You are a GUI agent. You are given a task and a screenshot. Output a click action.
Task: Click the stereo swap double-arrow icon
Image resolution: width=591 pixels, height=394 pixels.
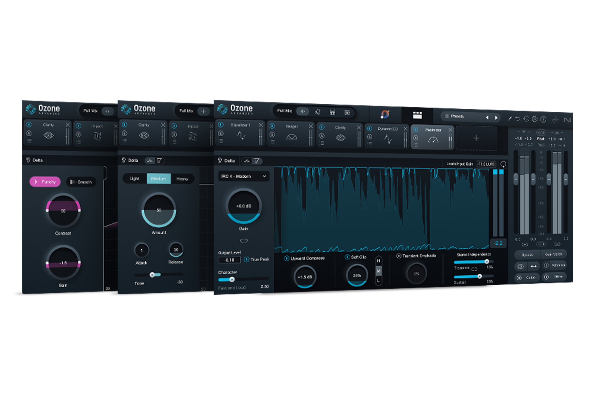533,266
